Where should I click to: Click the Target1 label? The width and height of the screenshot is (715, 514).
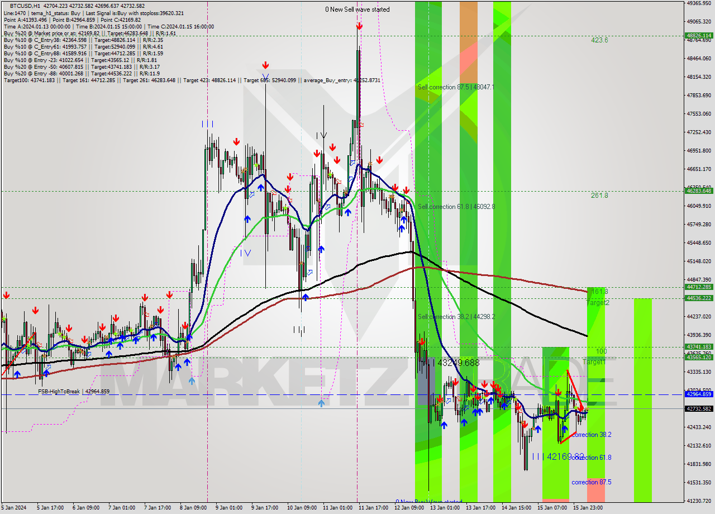[594, 362]
